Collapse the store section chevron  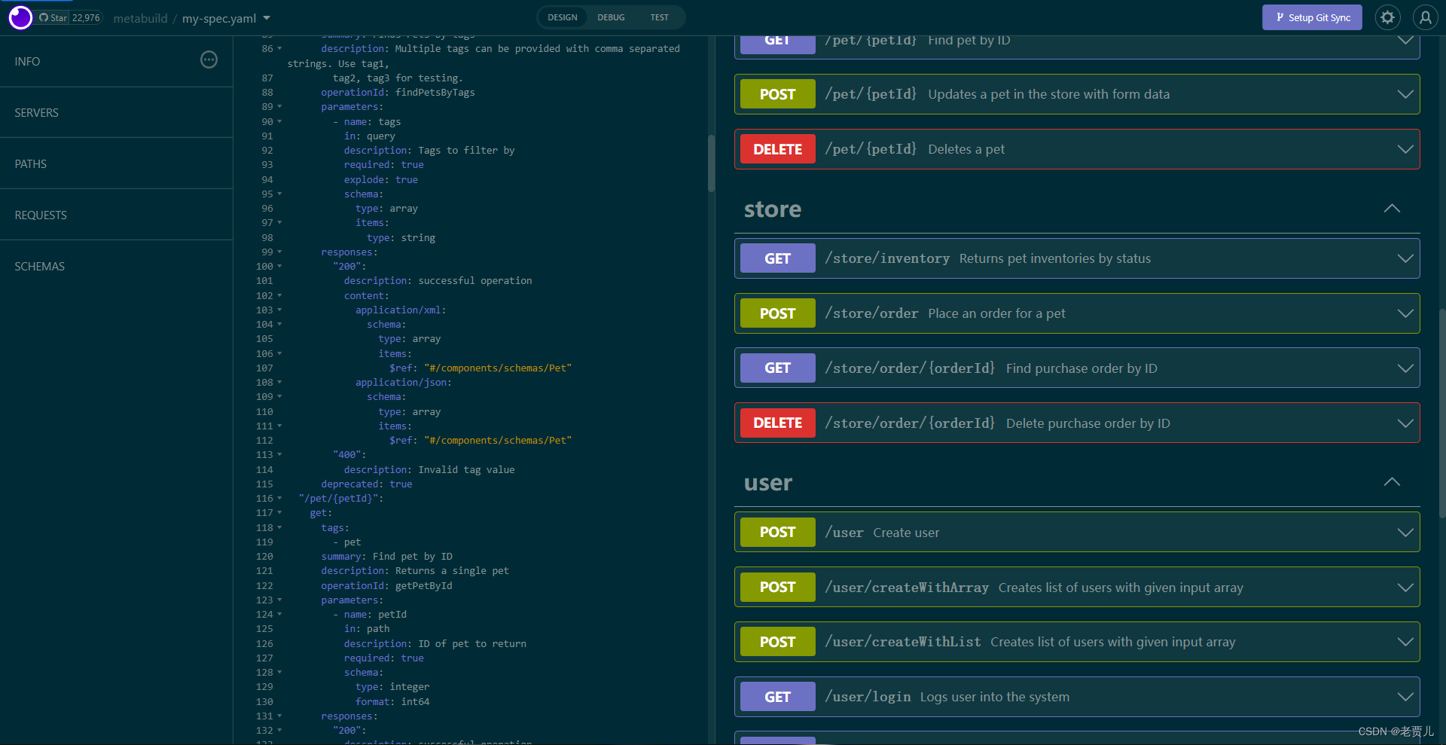pyautogui.click(x=1392, y=209)
